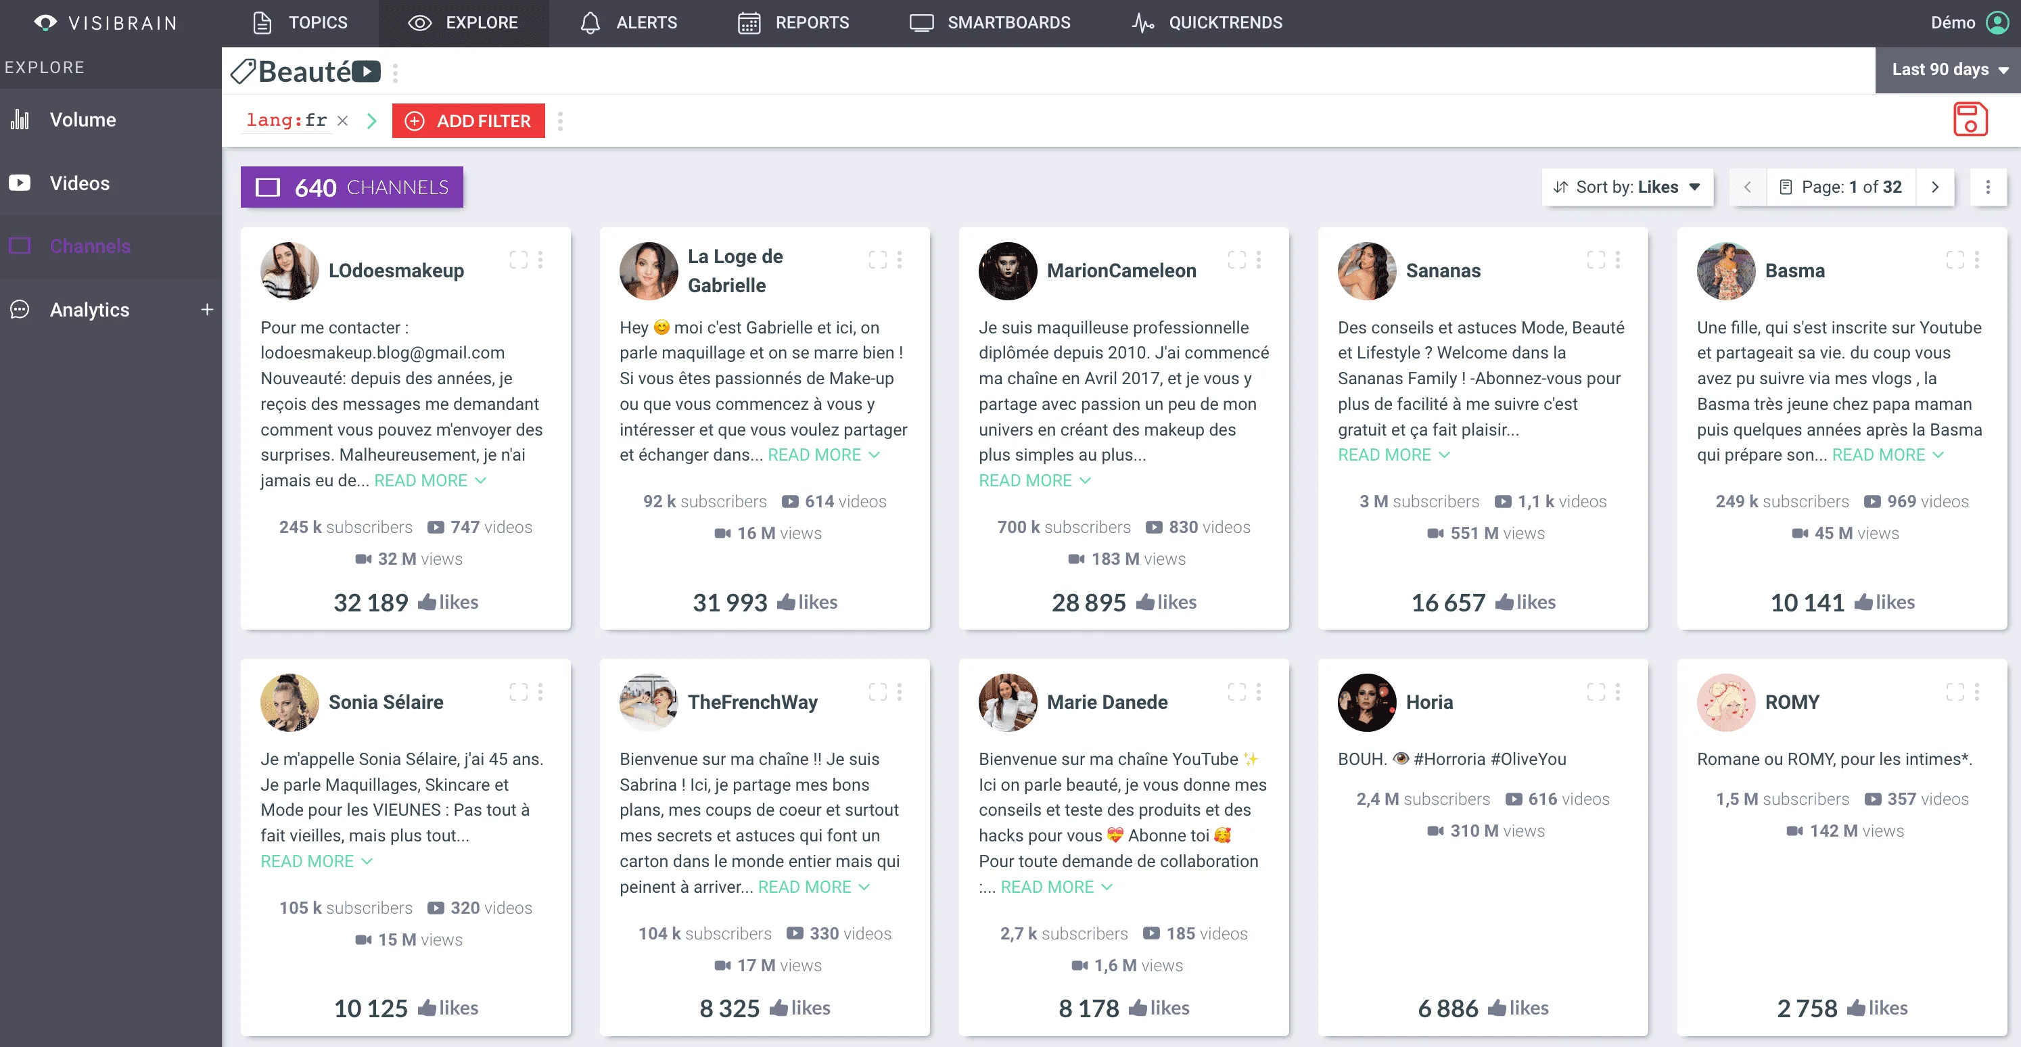The width and height of the screenshot is (2021, 1047).
Task: Select the Sonia Sélaire card checkbox
Action: click(x=519, y=692)
